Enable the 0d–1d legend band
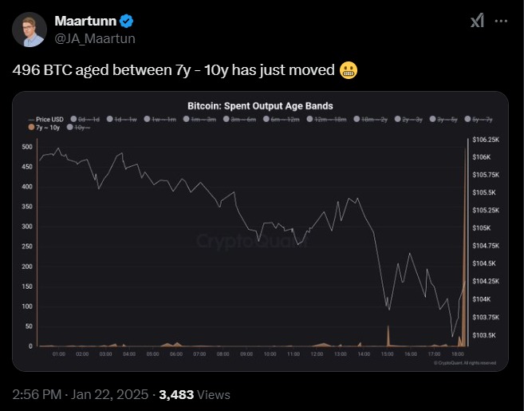 [x=85, y=120]
